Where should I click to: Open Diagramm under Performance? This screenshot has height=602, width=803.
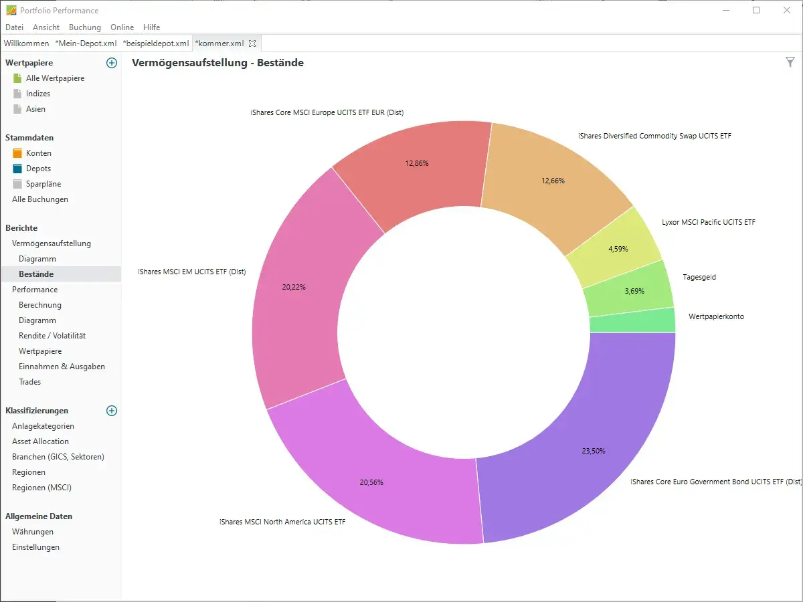pos(37,320)
